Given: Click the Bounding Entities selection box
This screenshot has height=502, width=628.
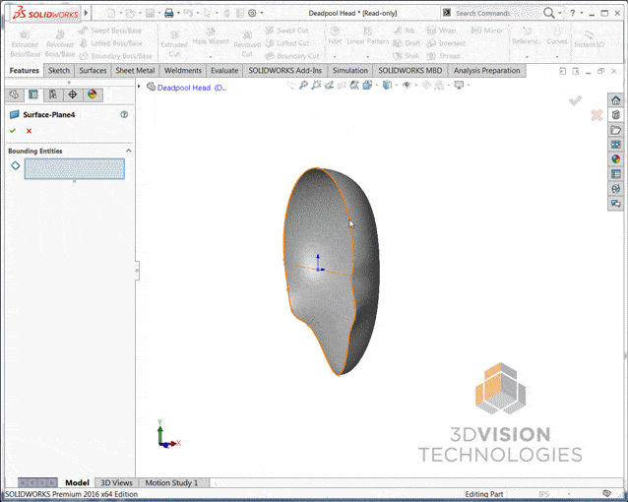Looking at the screenshot, I should coord(75,168).
